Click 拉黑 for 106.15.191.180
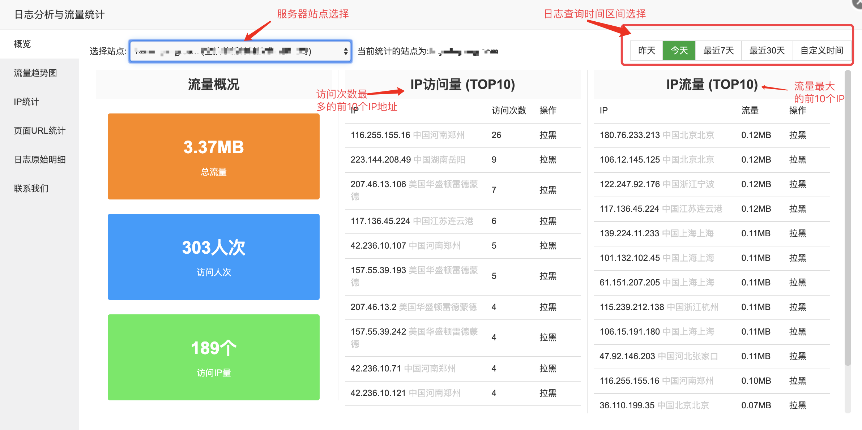This screenshot has width=862, height=430. [798, 332]
